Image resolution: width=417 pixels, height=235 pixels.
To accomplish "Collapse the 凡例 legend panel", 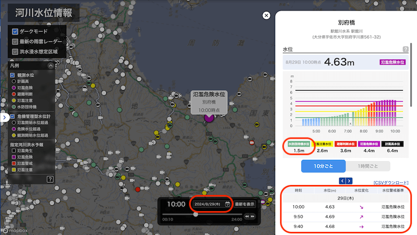I will pyautogui.click(x=51, y=66).
